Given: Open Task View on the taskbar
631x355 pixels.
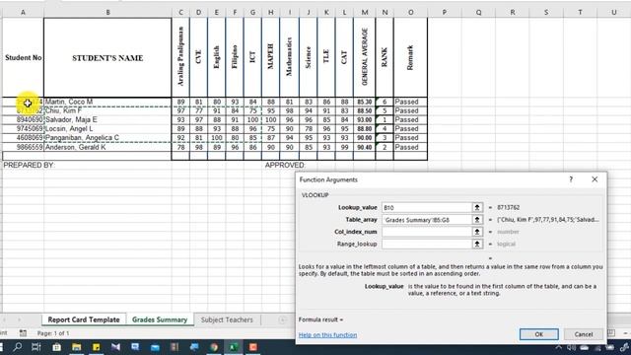Looking at the screenshot, I should pyautogui.click(x=36, y=347).
